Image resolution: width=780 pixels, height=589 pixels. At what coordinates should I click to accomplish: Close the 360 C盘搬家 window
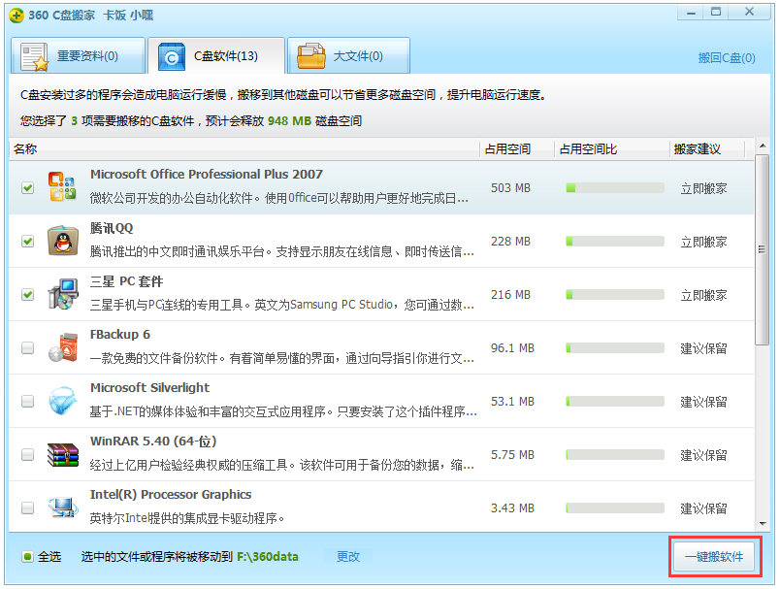pos(749,13)
